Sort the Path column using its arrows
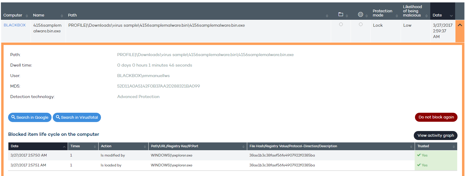This screenshot has height=176, width=465. click(328, 16)
